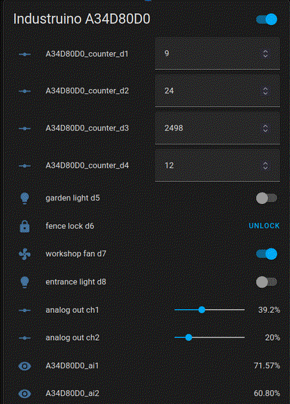The image size is (290, 404).
Task: Click the analog out ch1 entity icon
Action: point(24,310)
